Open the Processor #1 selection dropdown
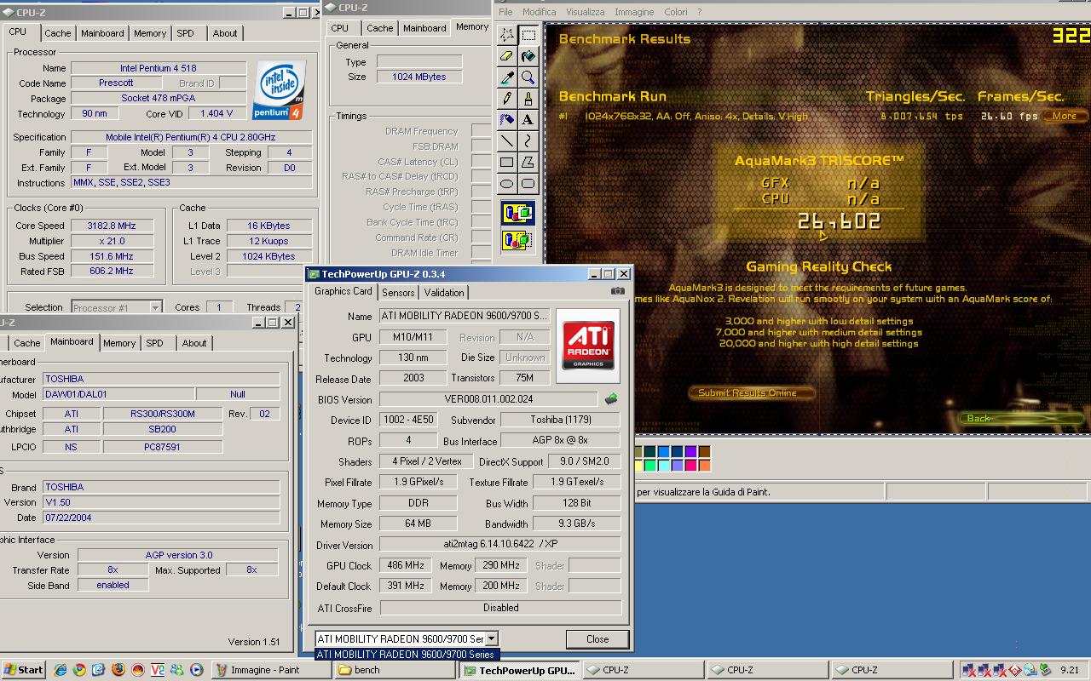This screenshot has height=681, width=1091. (155, 307)
